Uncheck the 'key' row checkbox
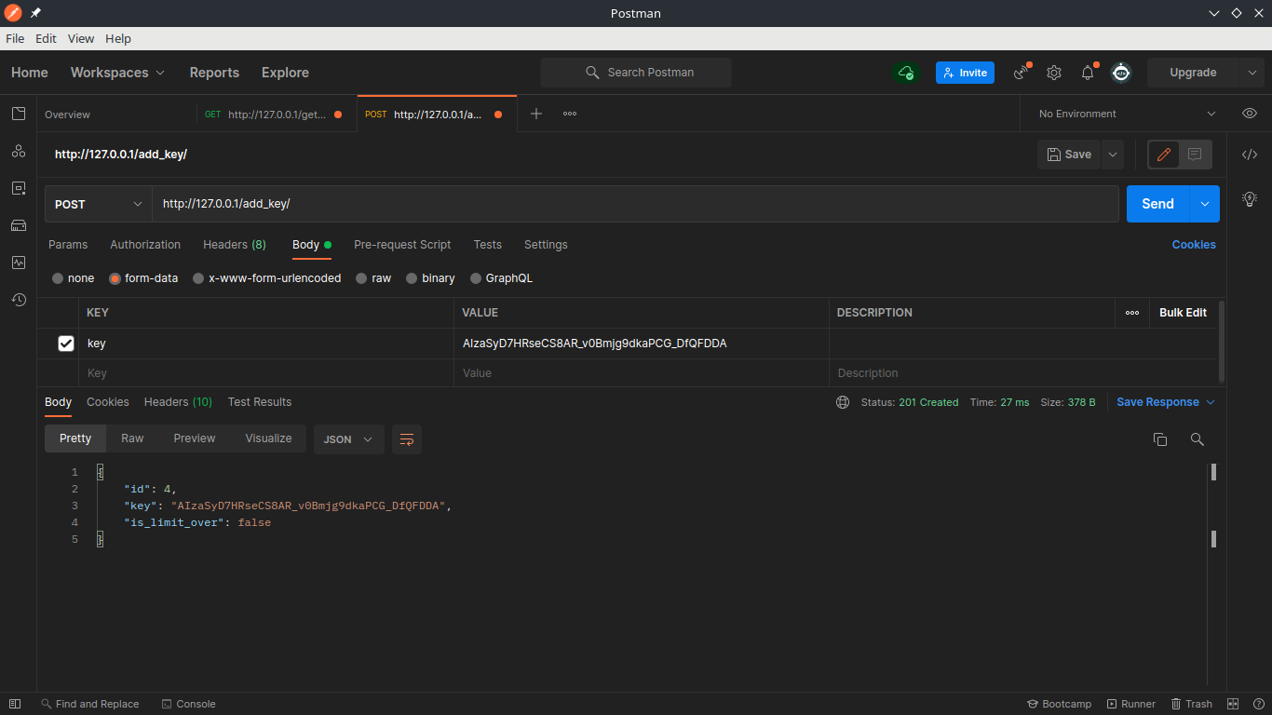The image size is (1272, 715). coord(66,344)
